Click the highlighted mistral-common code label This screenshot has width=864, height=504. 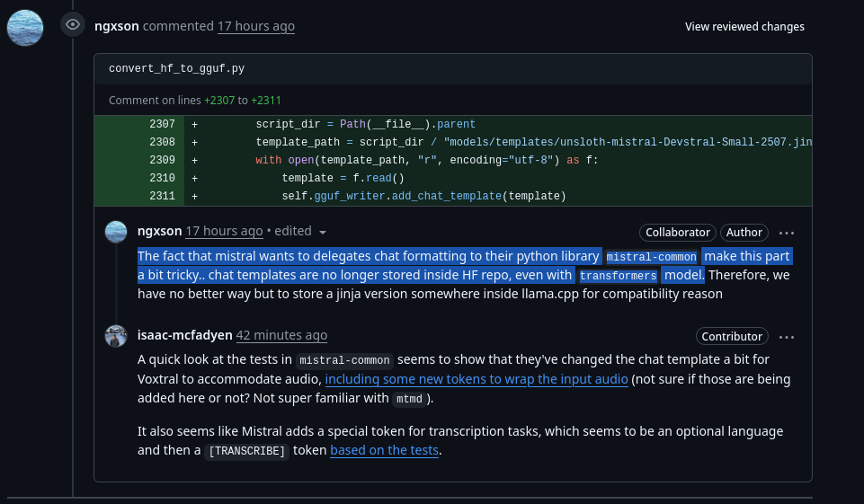[x=651, y=257]
